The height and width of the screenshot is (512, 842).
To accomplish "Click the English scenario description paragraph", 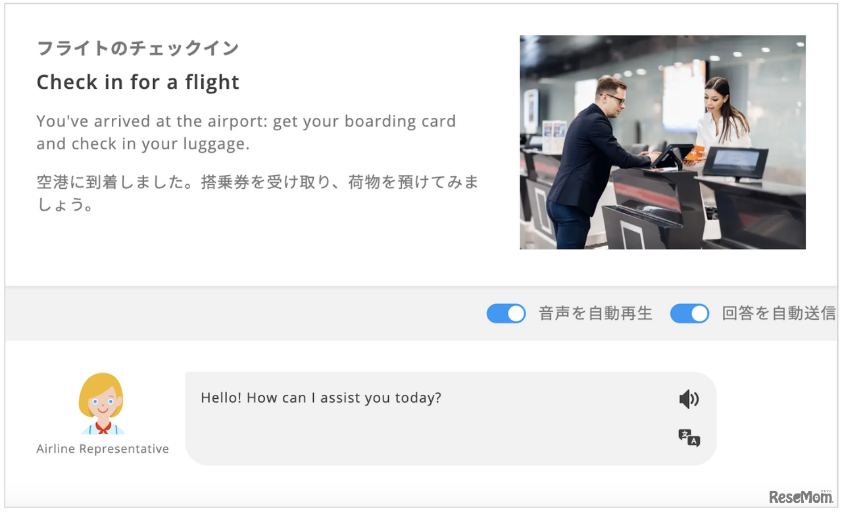I will click(x=246, y=132).
